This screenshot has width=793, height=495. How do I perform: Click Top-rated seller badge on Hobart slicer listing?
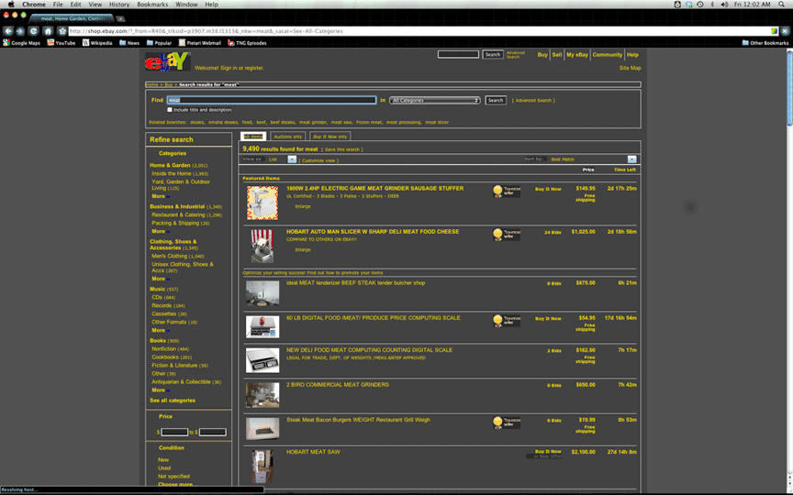(507, 235)
